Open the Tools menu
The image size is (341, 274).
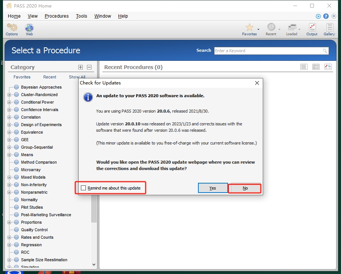click(x=81, y=16)
